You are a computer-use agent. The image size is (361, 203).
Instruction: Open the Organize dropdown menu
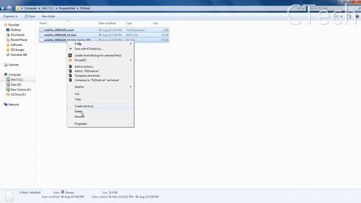pos(10,16)
